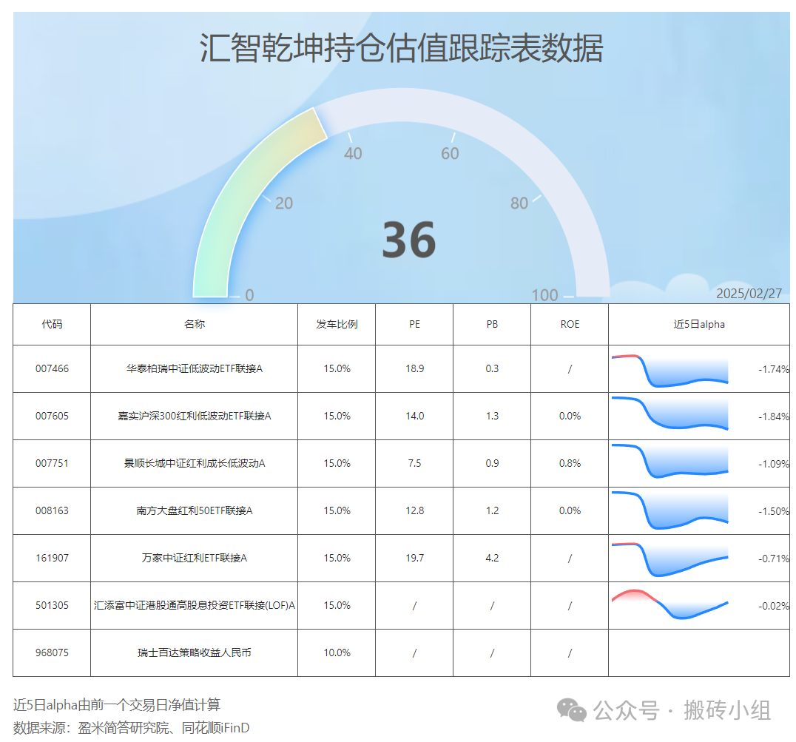Select the 名称 column header

pyautogui.click(x=194, y=324)
